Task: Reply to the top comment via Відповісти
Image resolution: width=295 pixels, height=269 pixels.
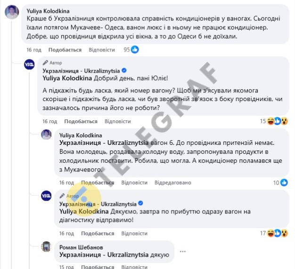Action: coord(102,50)
